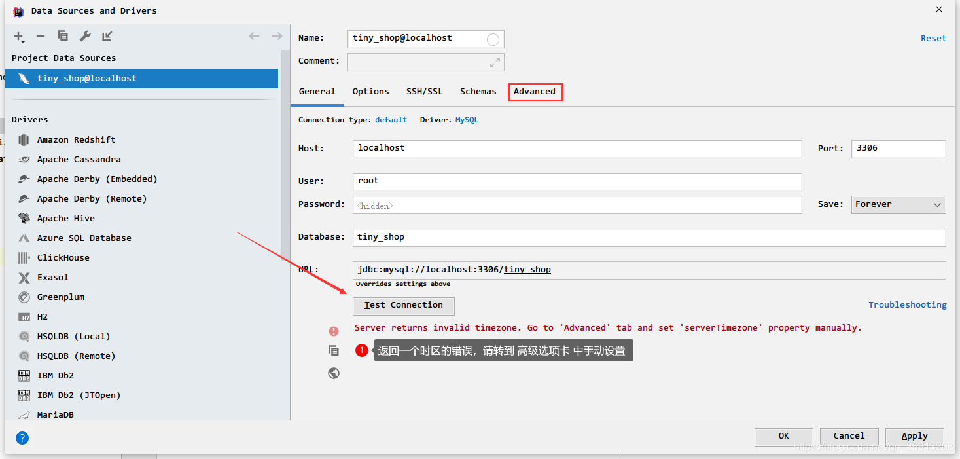This screenshot has width=960, height=459.
Task: Click the Exasol X icon
Action: [x=24, y=277]
